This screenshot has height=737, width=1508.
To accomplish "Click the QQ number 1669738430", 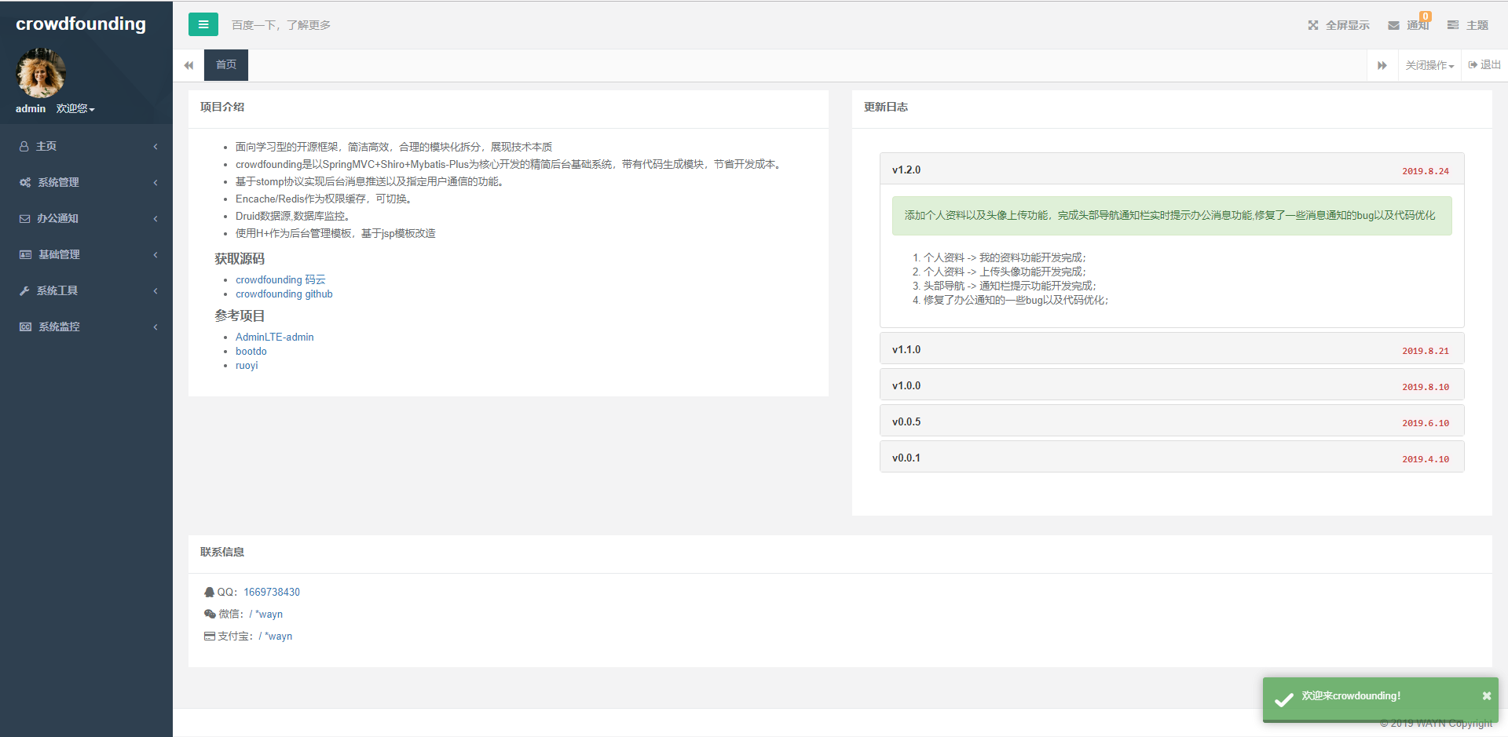I will point(272,592).
